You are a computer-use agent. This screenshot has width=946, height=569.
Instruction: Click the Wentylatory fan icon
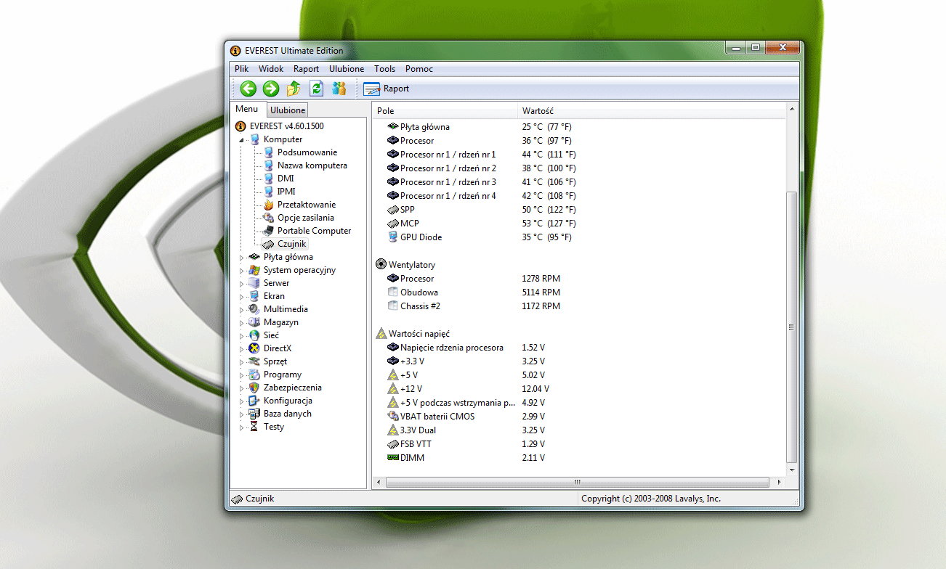(x=381, y=265)
